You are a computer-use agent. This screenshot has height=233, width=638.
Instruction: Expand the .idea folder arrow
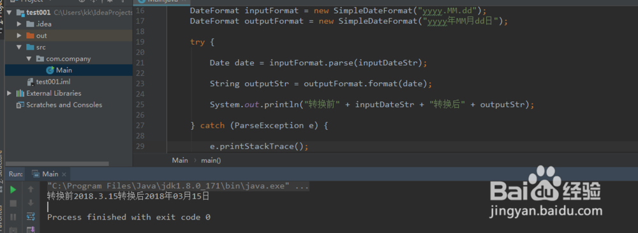click(x=19, y=24)
